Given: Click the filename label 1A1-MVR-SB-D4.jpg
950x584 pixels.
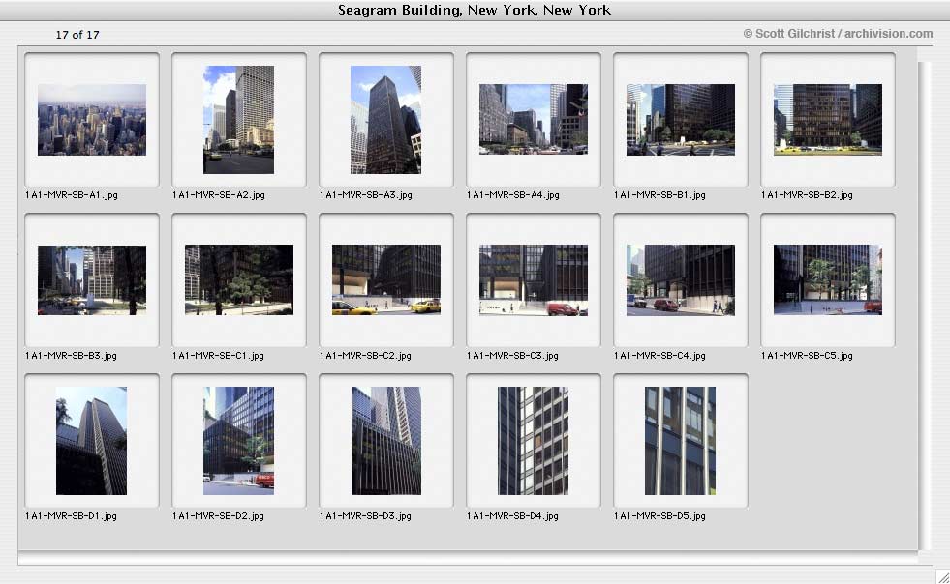Looking at the screenshot, I should tap(512, 515).
